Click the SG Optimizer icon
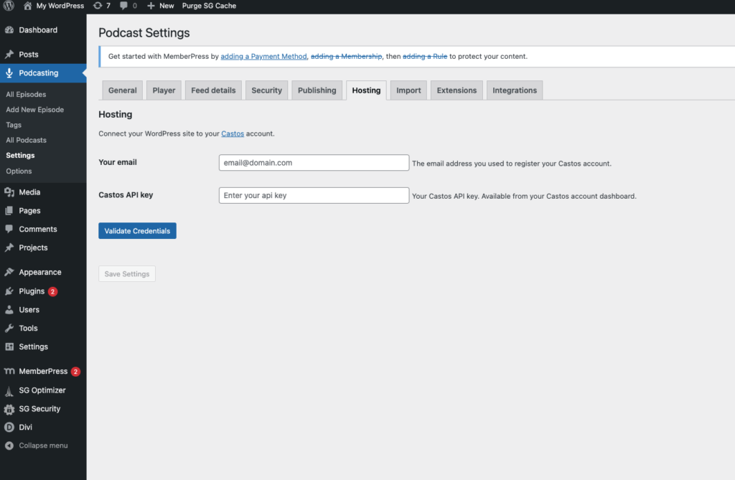This screenshot has width=735, height=480. point(9,390)
